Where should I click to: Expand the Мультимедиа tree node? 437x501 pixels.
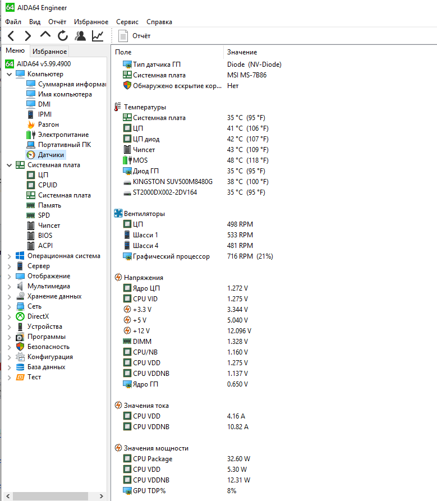tap(10, 287)
